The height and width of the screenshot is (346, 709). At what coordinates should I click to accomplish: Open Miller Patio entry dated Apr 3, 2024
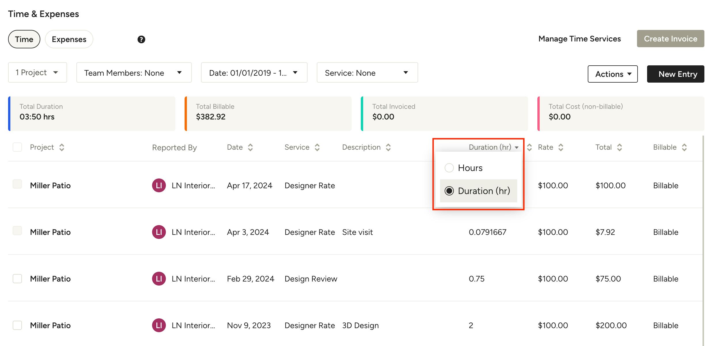(x=50, y=232)
